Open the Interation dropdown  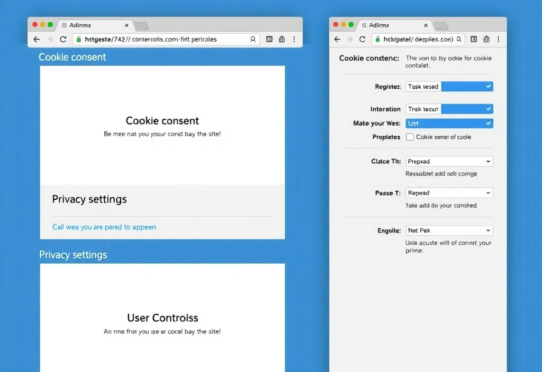click(449, 109)
